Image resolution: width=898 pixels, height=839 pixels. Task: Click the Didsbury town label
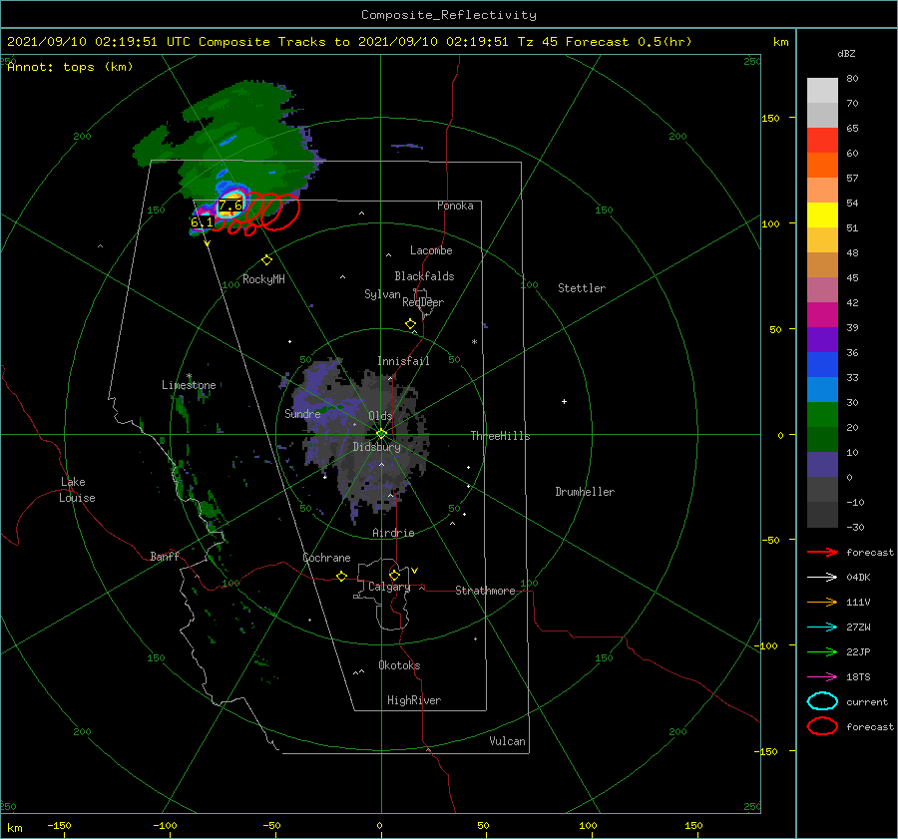pyautogui.click(x=377, y=447)
